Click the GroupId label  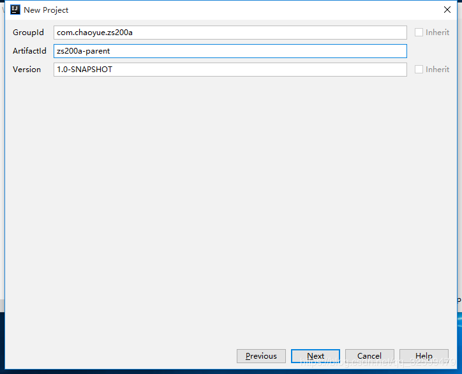(28, 33)
